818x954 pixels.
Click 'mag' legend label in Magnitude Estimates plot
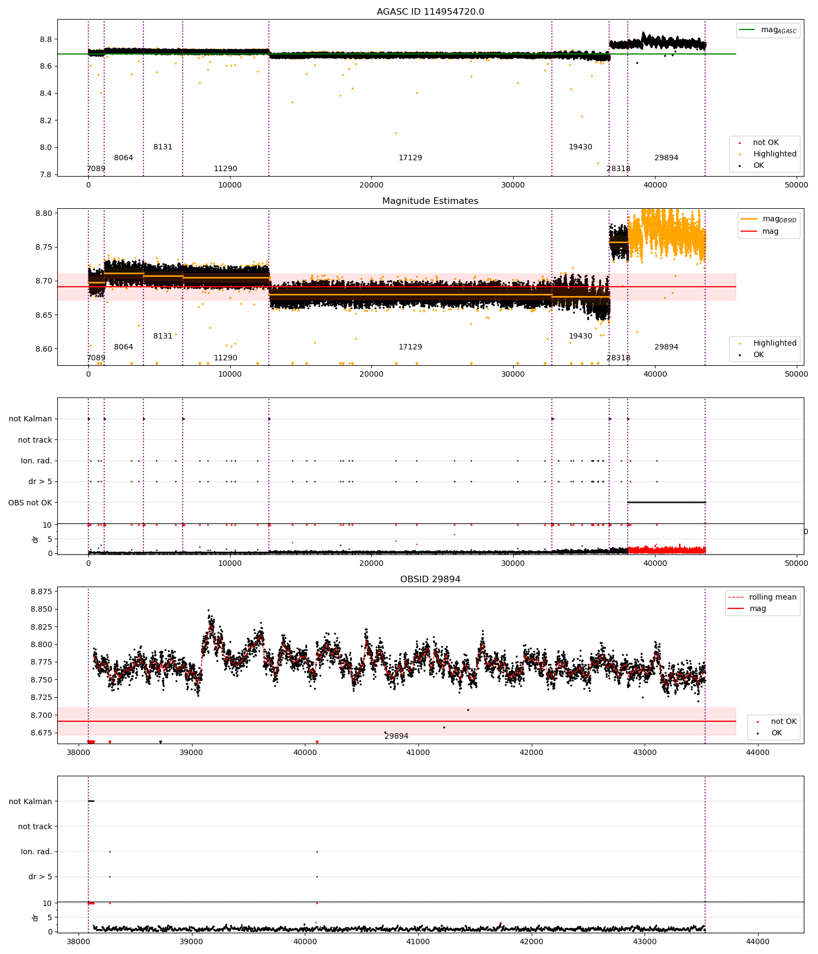pyautogui.click(x=770, y=232)
